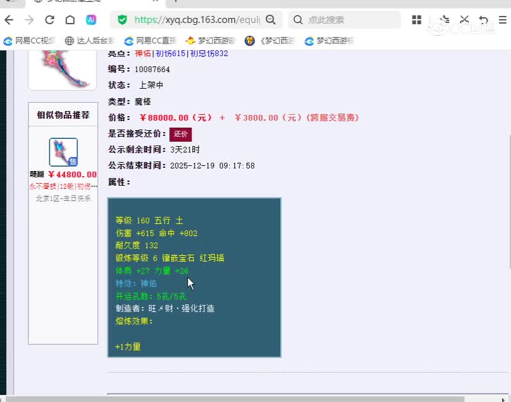The image size is (511, 402).
Task: Open the hamburger menu icon at top right
Action: click(x=503, y=20)
